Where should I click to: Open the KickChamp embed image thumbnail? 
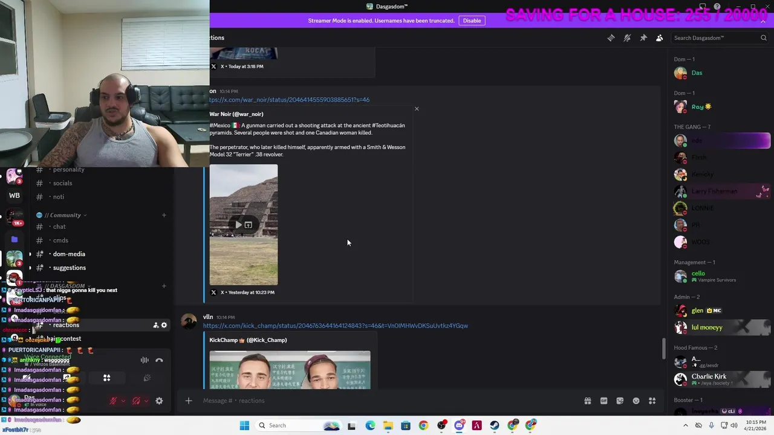click(x=290, y=370)
